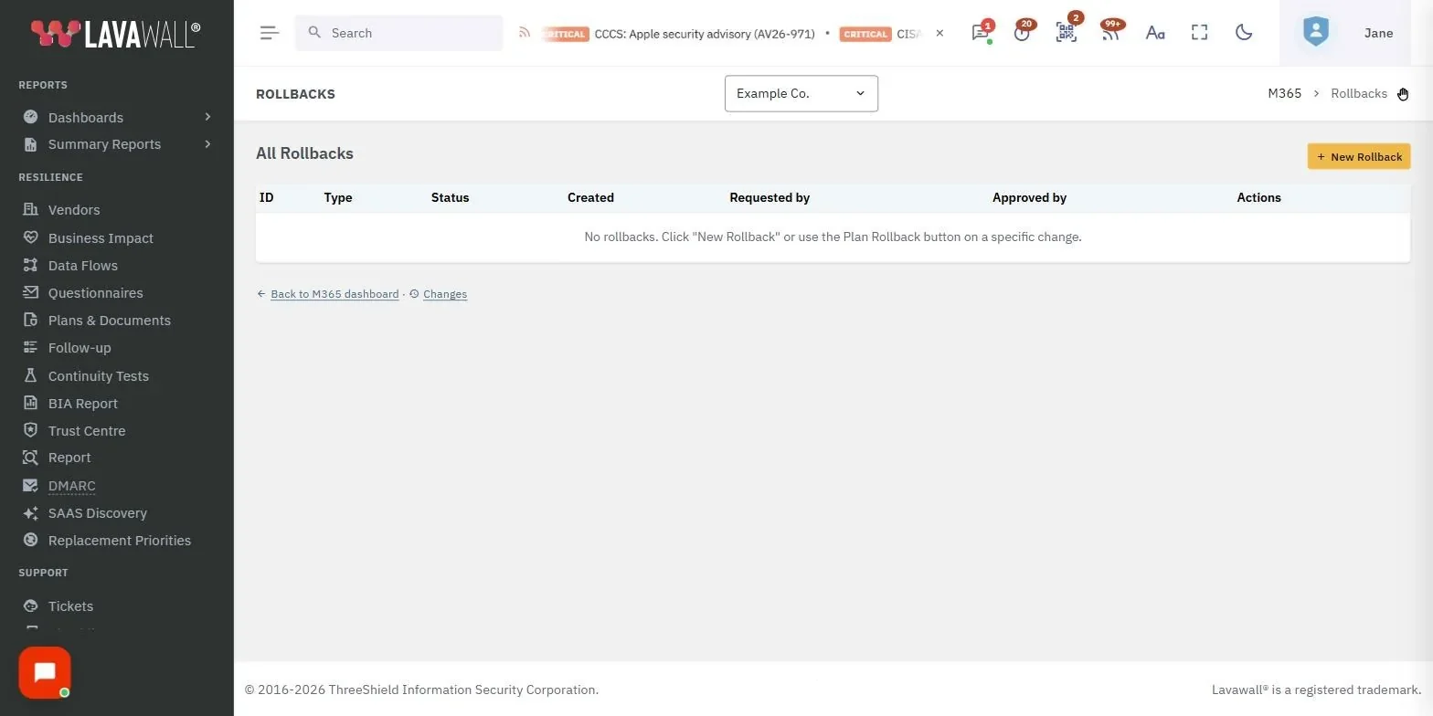Open the RSS feed icon with 99+ badge
The height and width of the screenshot is (716, 1433).
tap(1109, 33)
